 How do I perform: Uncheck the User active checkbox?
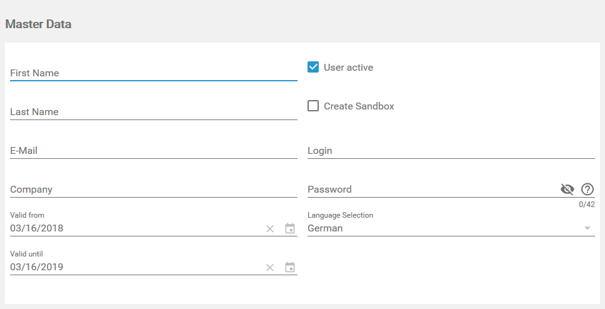pos(313,67)
